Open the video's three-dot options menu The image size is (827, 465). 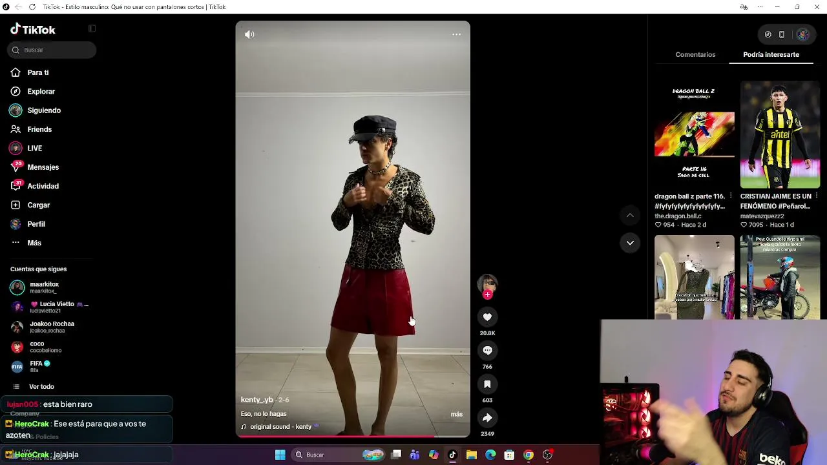(x=457, y=34)
